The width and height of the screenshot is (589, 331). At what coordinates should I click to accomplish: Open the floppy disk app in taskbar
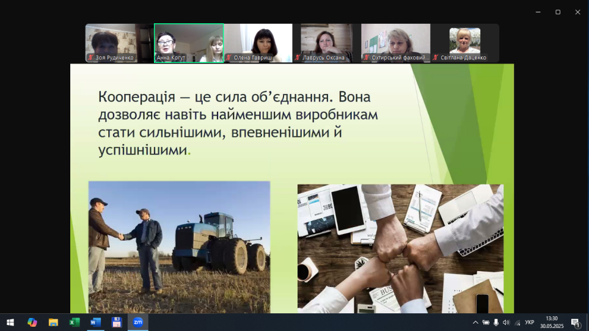117,322
